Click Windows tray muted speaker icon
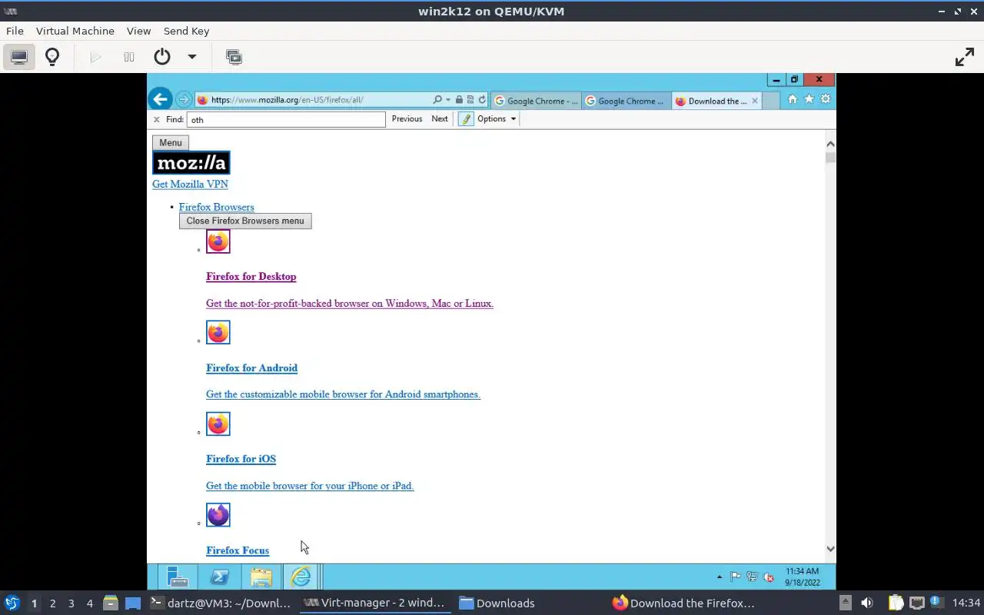The height and width of the screenshot is (615, 984). (768, 577)
